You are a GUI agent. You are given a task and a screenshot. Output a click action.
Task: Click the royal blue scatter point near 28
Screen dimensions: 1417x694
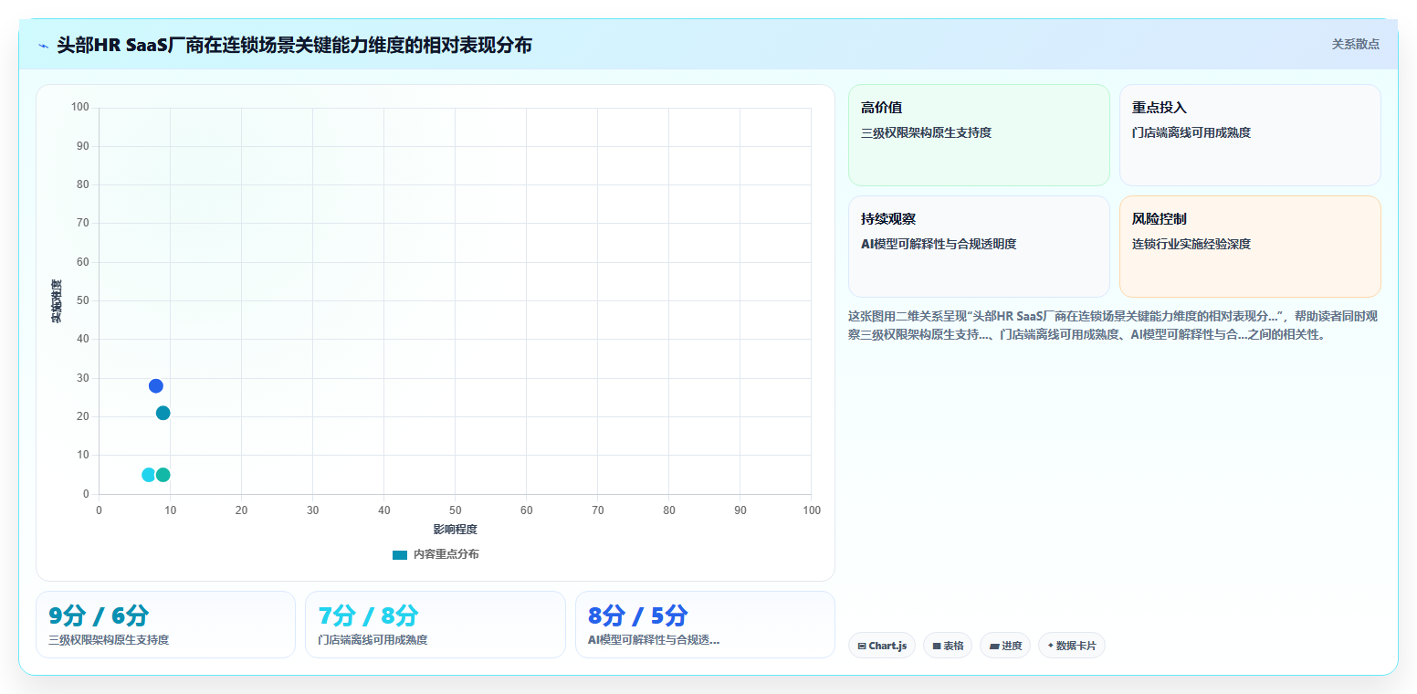pyautogui.click(x=156, y=386)
